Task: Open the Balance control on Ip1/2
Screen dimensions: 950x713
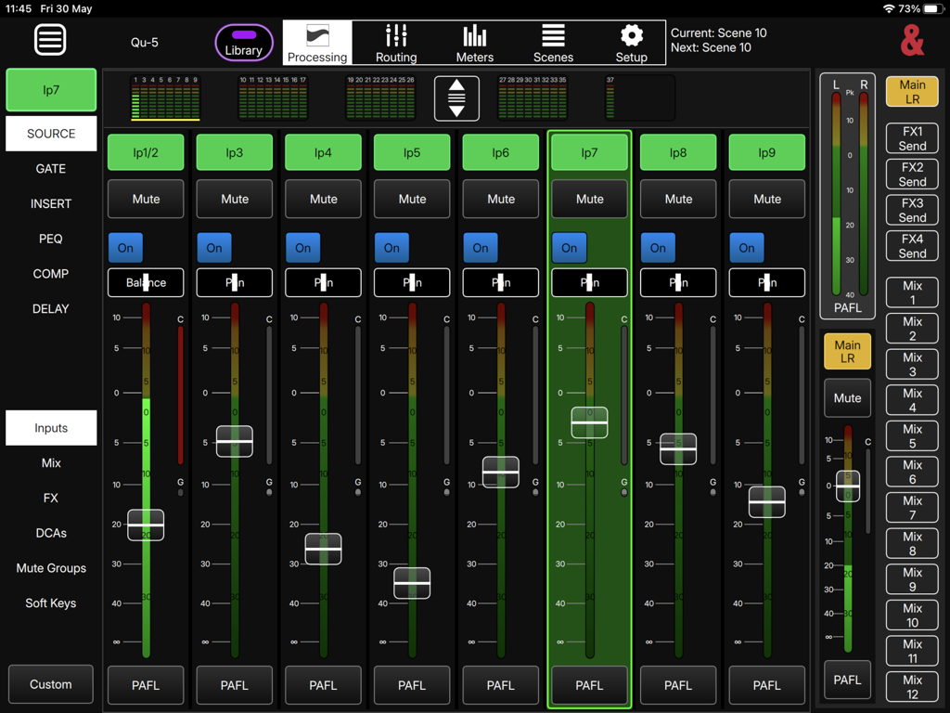Action: click(x=146, y=282)
